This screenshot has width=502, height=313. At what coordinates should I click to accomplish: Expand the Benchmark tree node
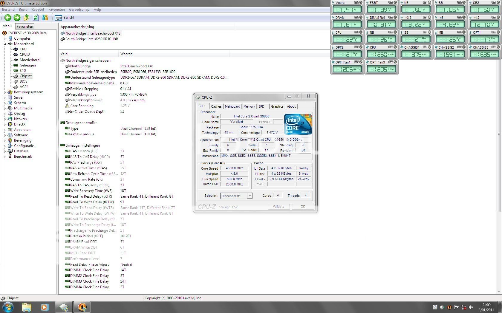[x=5, y=156]
